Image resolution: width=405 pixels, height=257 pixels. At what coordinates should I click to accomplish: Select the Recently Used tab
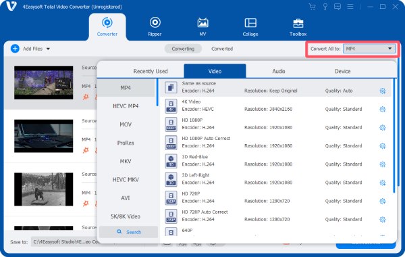151,71
